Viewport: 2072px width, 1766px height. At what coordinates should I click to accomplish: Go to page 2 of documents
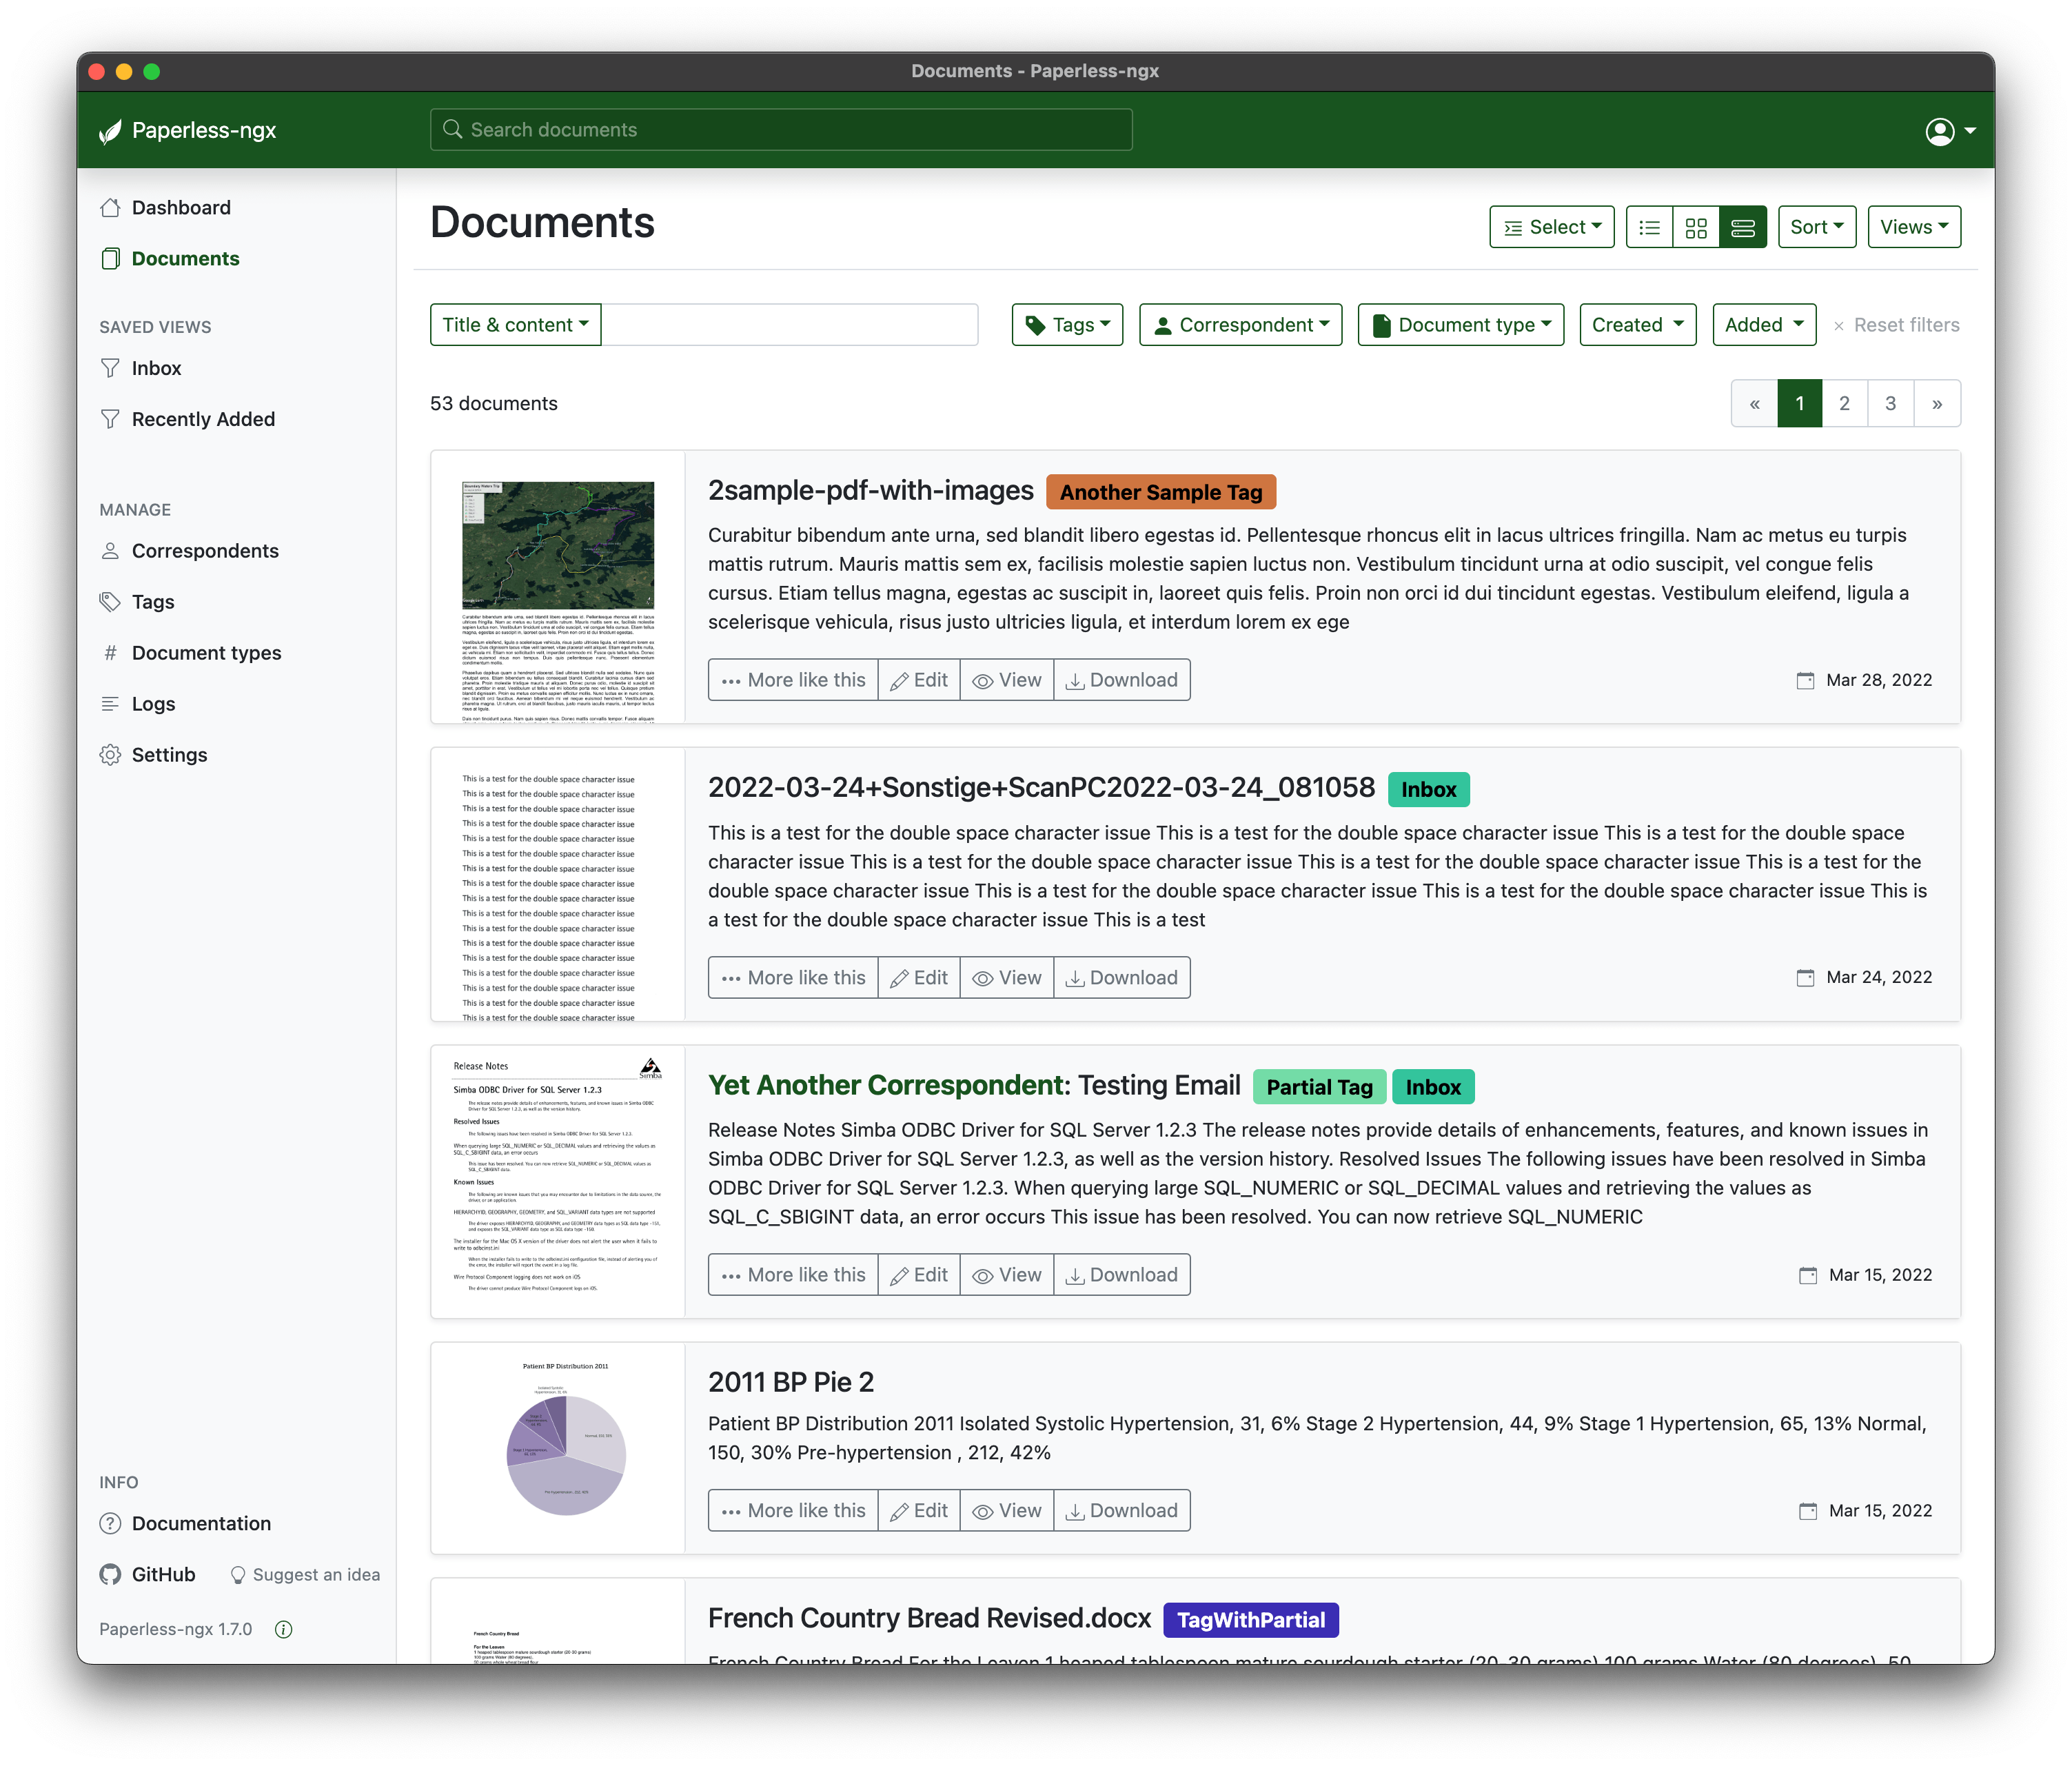(1844, 404)
